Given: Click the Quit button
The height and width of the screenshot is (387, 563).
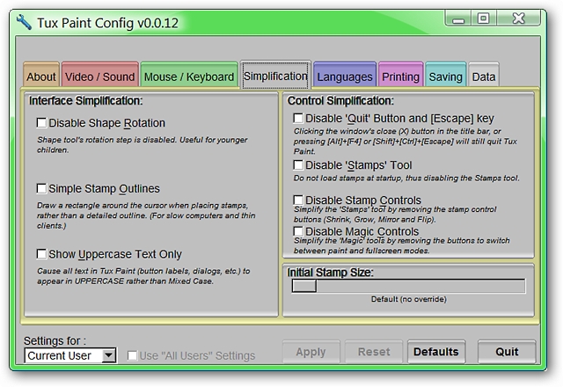Looking at the screenshot, I should tap(507, 352).
